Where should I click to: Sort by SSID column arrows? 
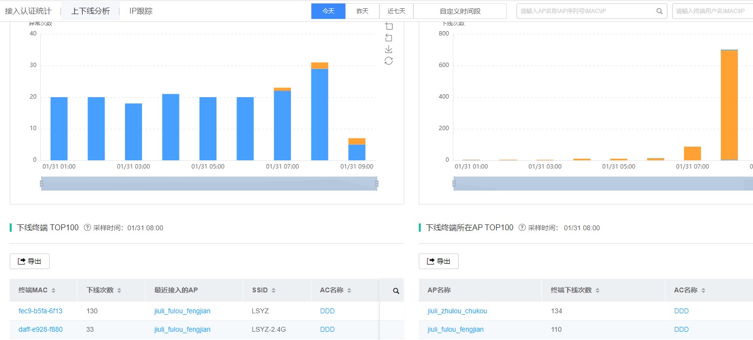(x=273, y=290)
